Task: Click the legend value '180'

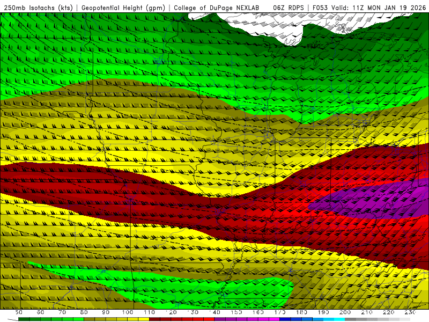Action: tap(302, 312)
